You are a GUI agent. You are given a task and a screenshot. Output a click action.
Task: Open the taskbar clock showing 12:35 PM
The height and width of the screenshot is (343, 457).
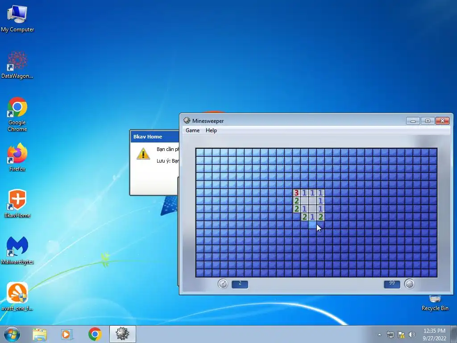pyautogui.click(x=434, y=335)
